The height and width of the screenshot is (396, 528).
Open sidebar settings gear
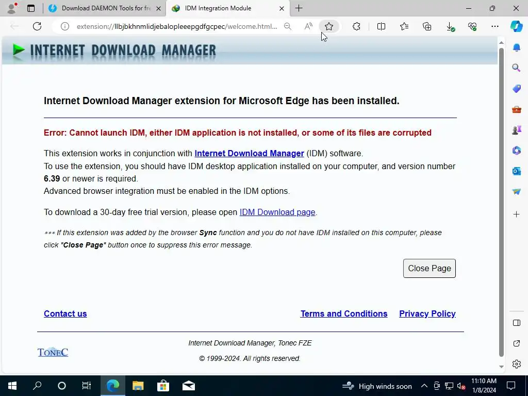click(x=517, y=364)
